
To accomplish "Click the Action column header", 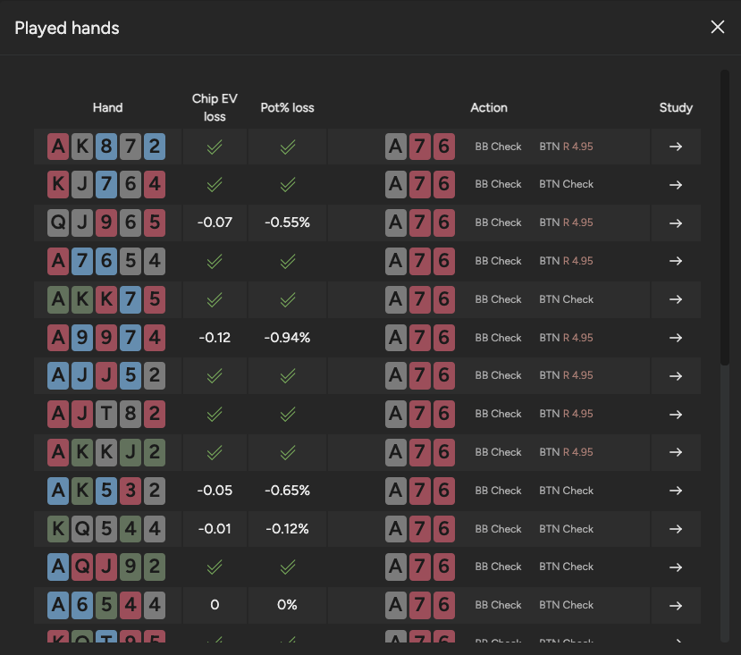I will pos(489,108).
